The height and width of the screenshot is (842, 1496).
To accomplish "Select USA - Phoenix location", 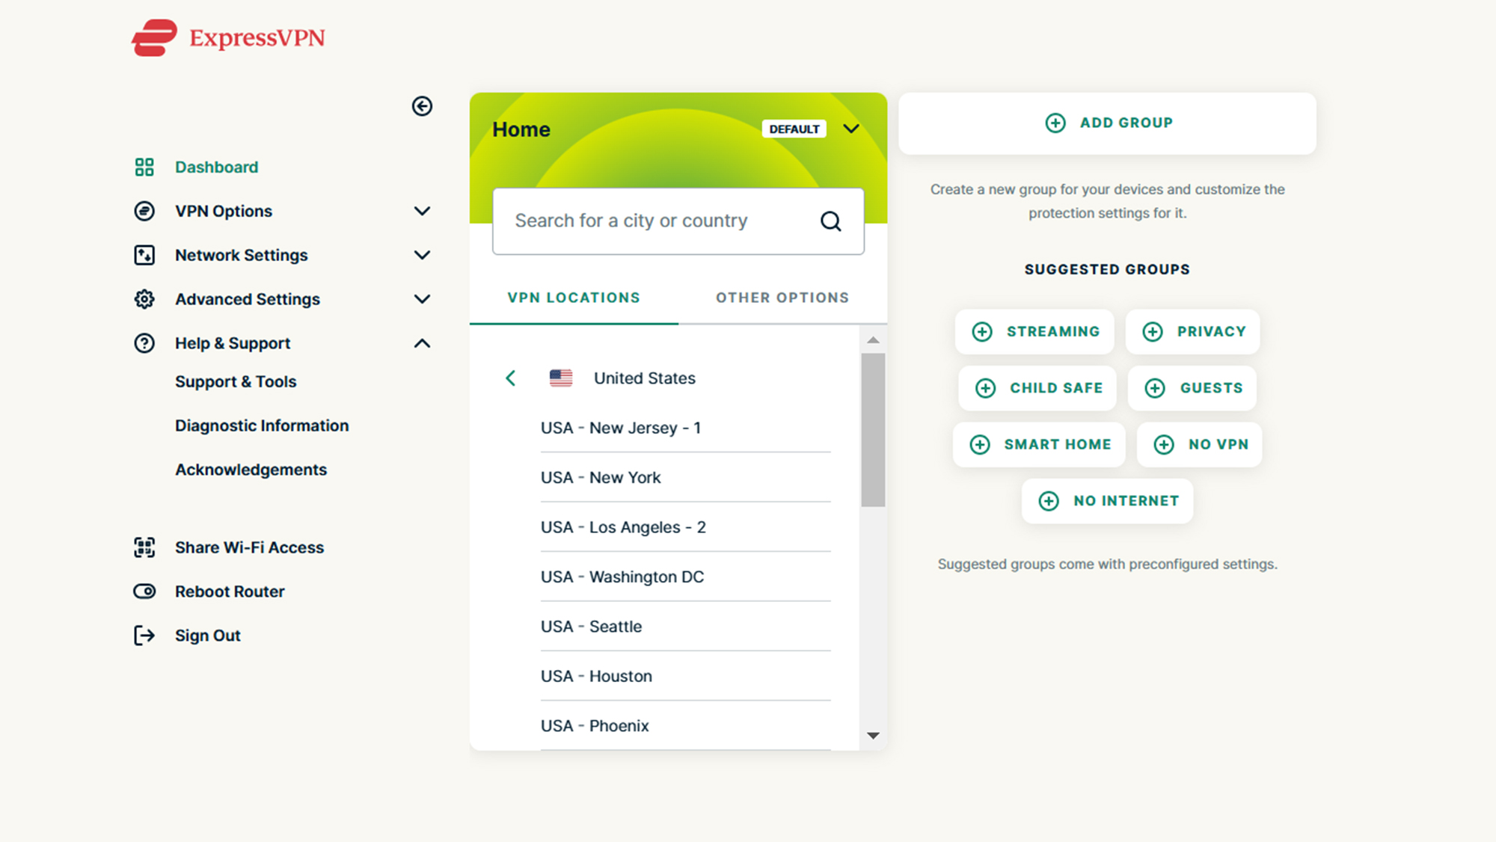I will 686,725.
